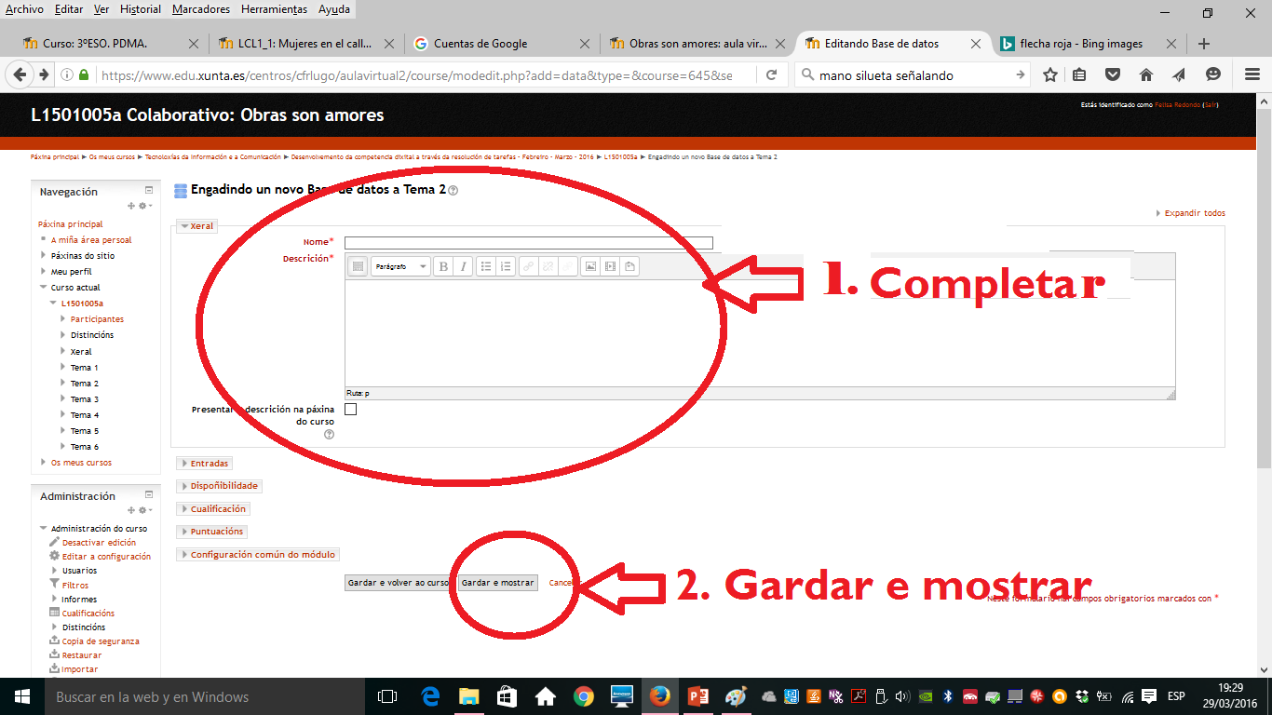Click the 'Gardar e mostrar' button
The width and height of the screenshot is (1272, 715).
498,583
